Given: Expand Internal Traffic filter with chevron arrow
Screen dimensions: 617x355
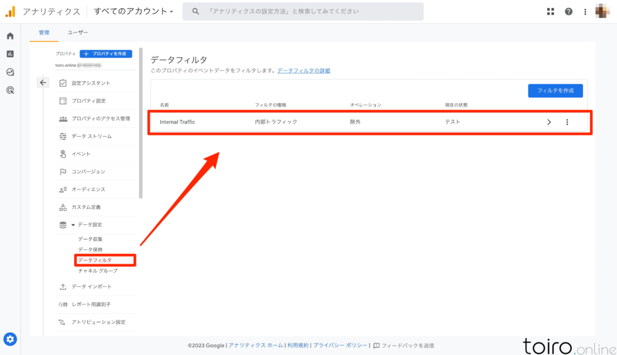Looking at the screenshot, I should click(549, 122).
